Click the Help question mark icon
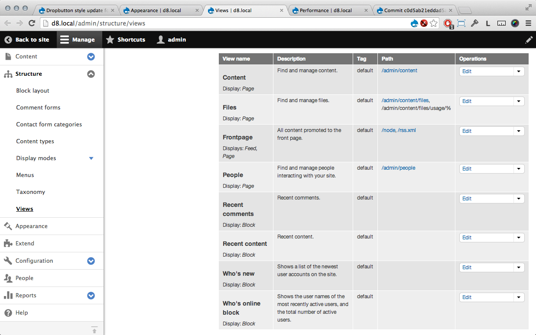536x335 pixels. click(x=8, y=312)
